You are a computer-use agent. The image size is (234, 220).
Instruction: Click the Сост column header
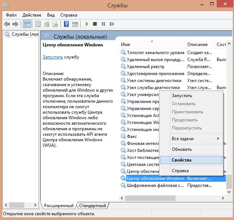[220, 45]
